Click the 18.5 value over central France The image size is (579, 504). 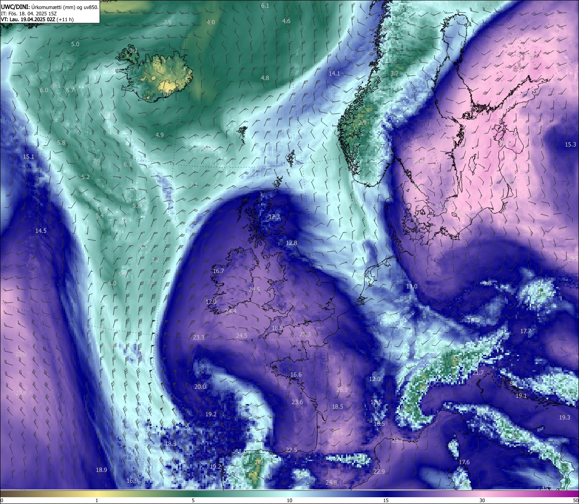tap(337, 406)
